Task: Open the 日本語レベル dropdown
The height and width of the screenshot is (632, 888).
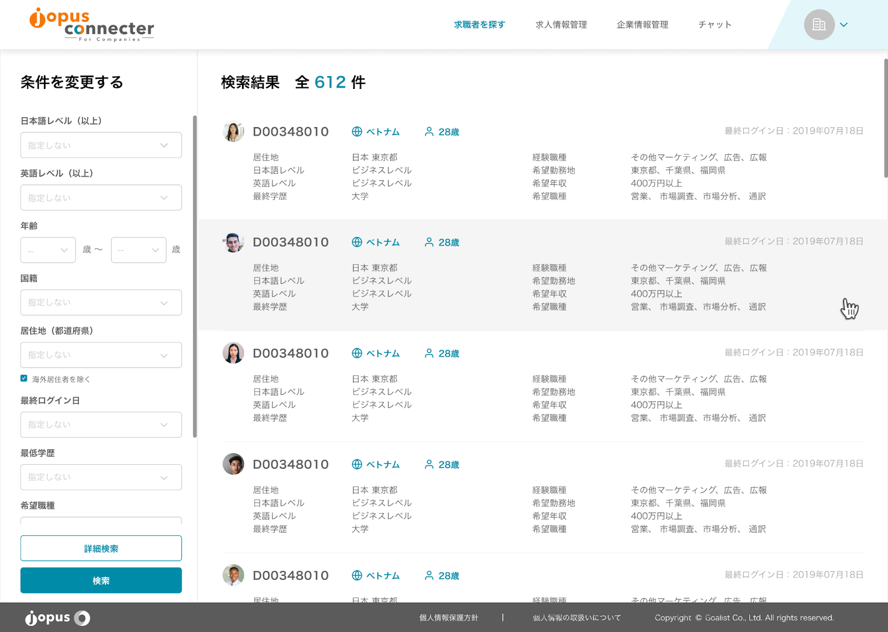Action: coord(101,145)
